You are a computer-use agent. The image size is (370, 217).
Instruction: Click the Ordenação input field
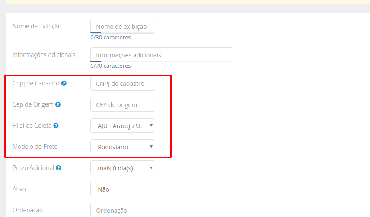coord(229,210)
